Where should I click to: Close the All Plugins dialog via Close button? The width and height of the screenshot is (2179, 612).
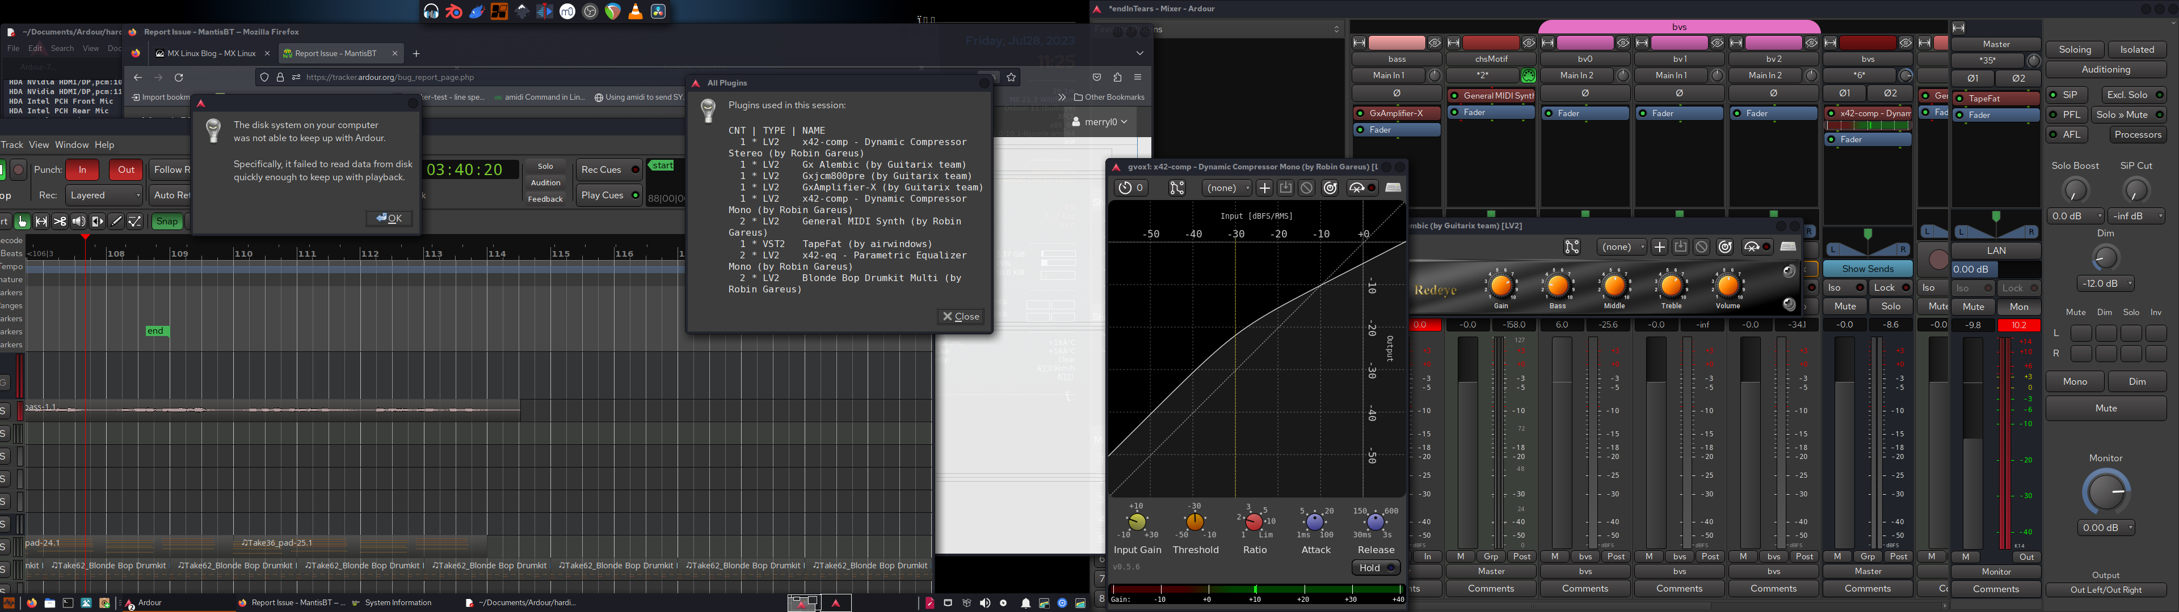click(x=961, y=317)
